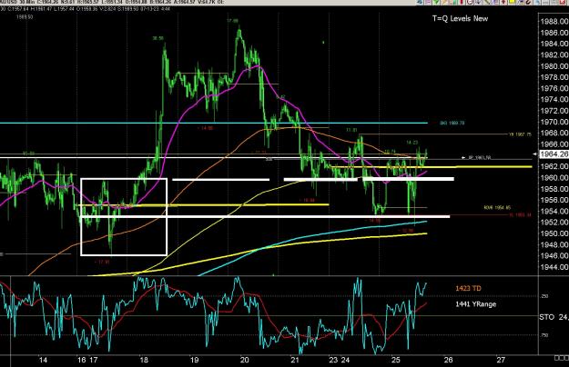Click the 1968.00 price axis label
The image size is (569, 367).
[554, 133]
